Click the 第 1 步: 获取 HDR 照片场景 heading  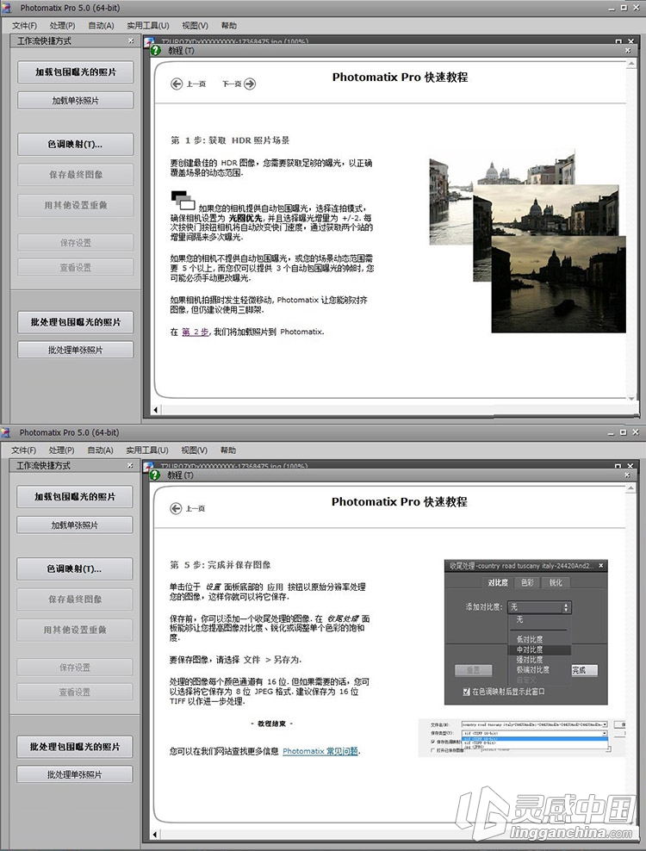pyautogui.click(x=230, y=140)
